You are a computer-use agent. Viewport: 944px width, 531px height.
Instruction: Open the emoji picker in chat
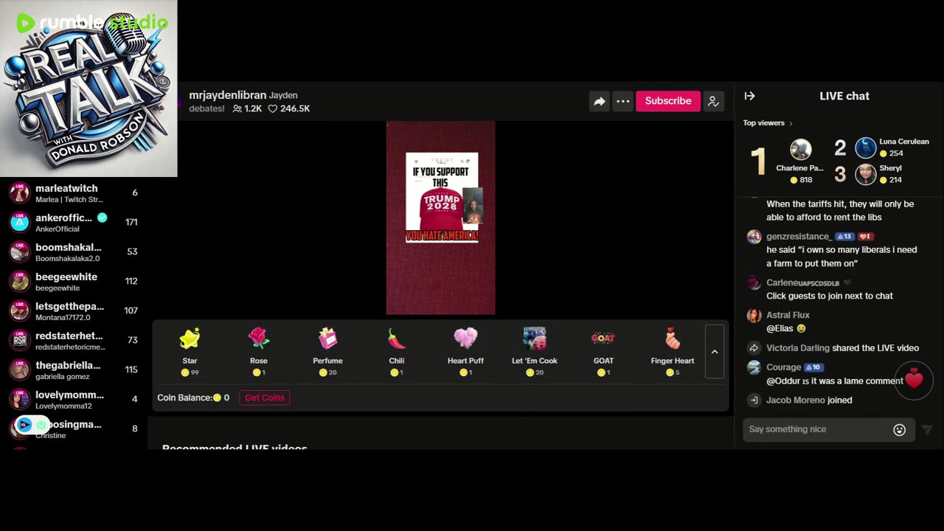(x=900, y=430)
